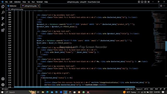This screenshot has height=94, width=167.
Task: Click the horizontal scrollbar at editor bottom
Action: (x=74, y=87)
